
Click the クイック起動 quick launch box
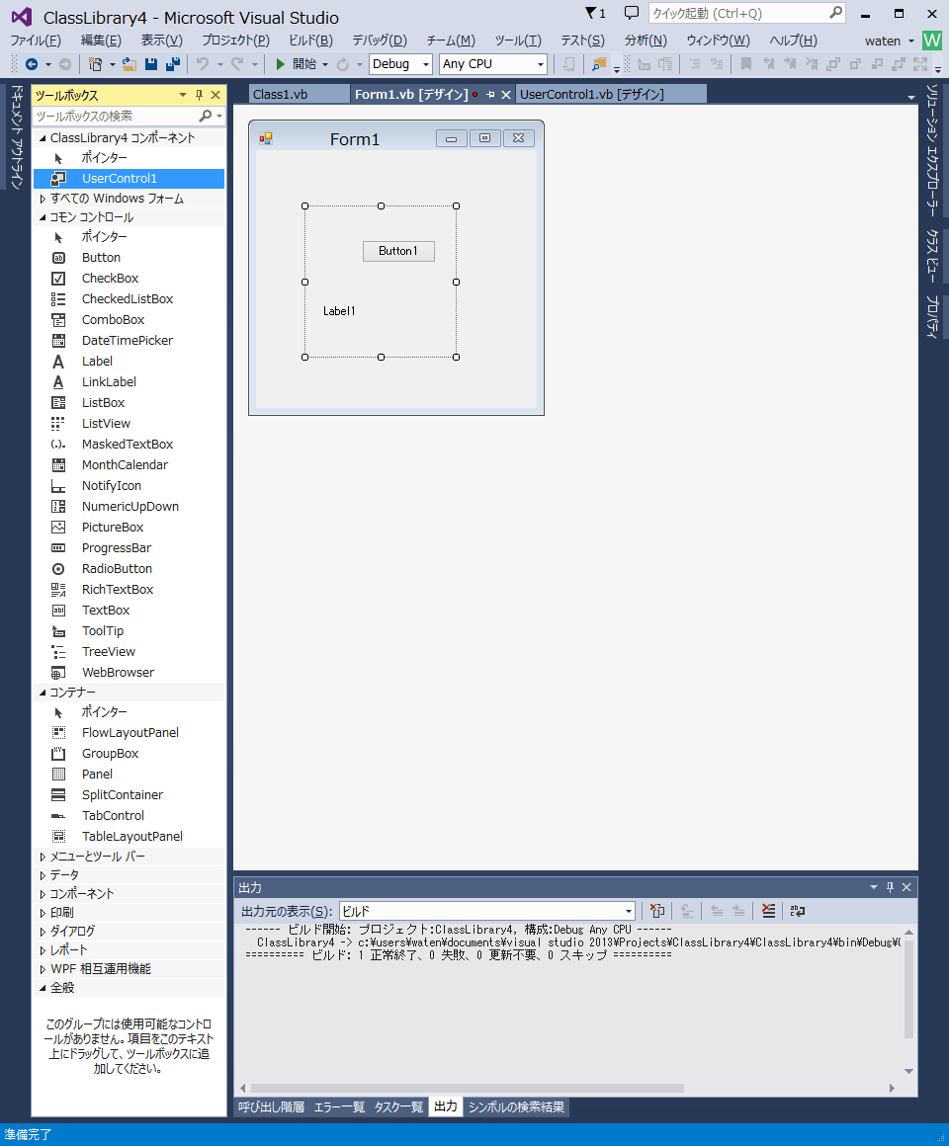pos(747,13)
